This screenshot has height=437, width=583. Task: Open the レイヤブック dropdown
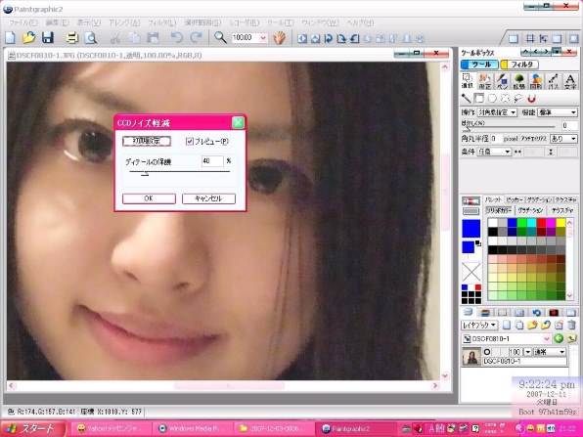pos(479,325)
